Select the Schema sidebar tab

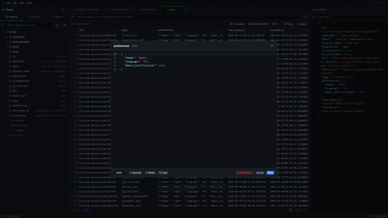12,17
